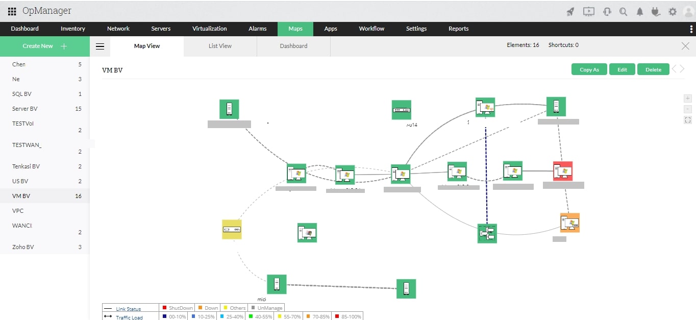This screenshot has height=320, width=696.
Task: Navigate to next map using the right chevron
Action: (683, 69)
